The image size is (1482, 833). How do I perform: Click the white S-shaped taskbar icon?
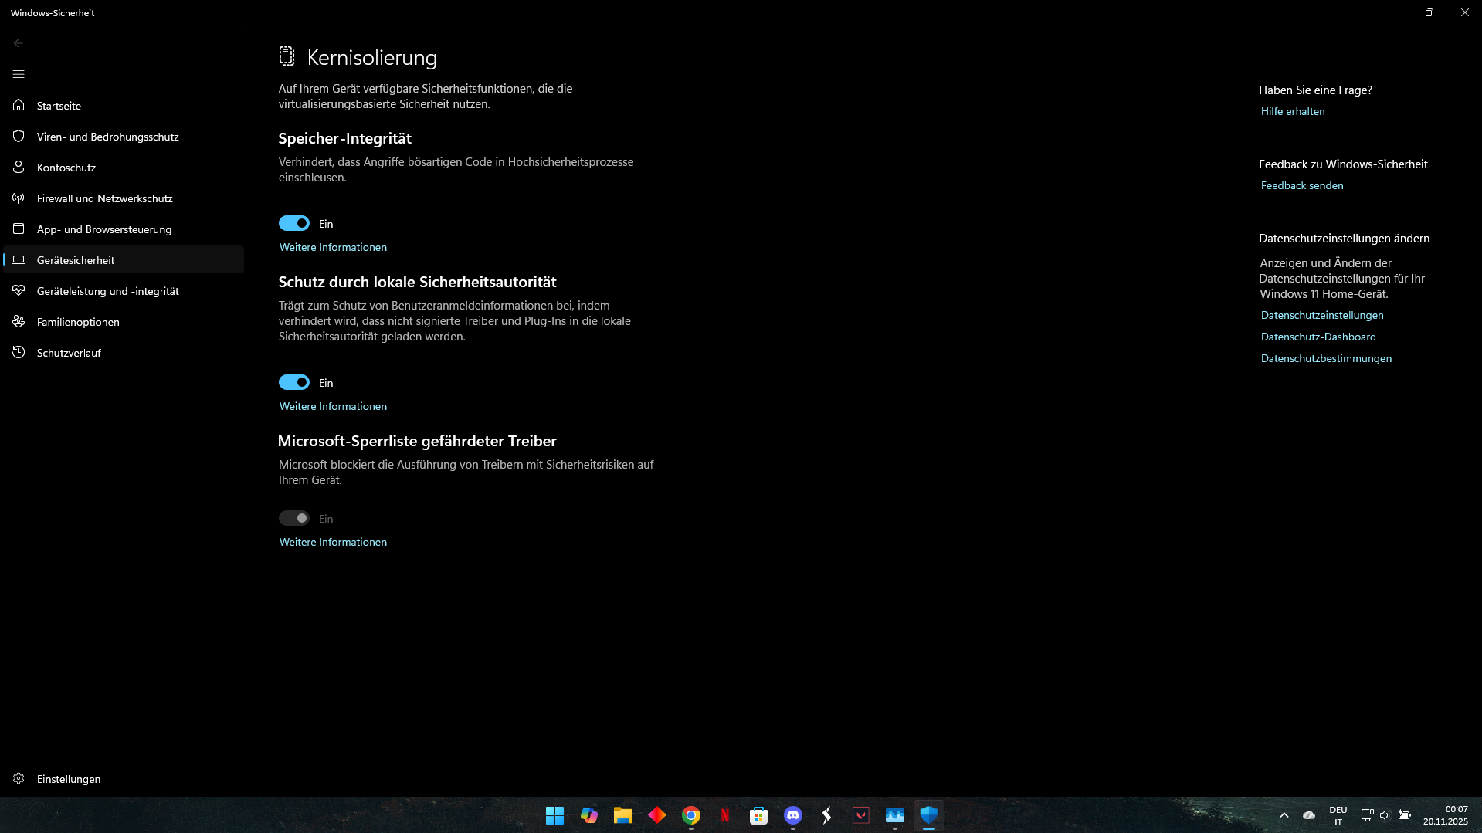[827, 815]
